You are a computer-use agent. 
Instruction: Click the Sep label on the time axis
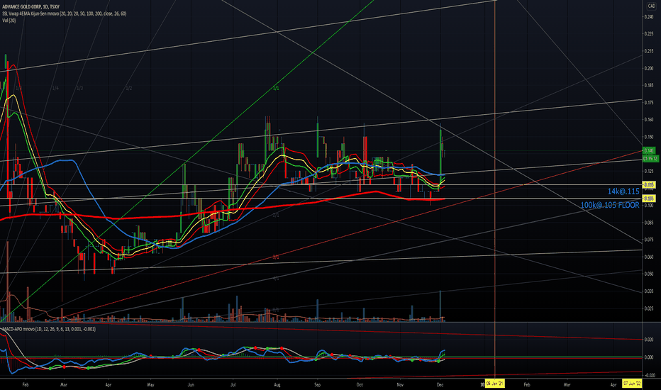318,384
